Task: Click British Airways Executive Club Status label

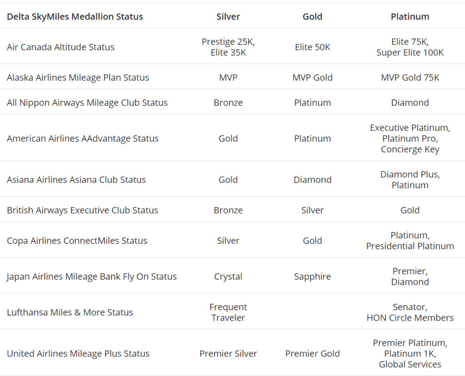Action: [x=83, y=210]
